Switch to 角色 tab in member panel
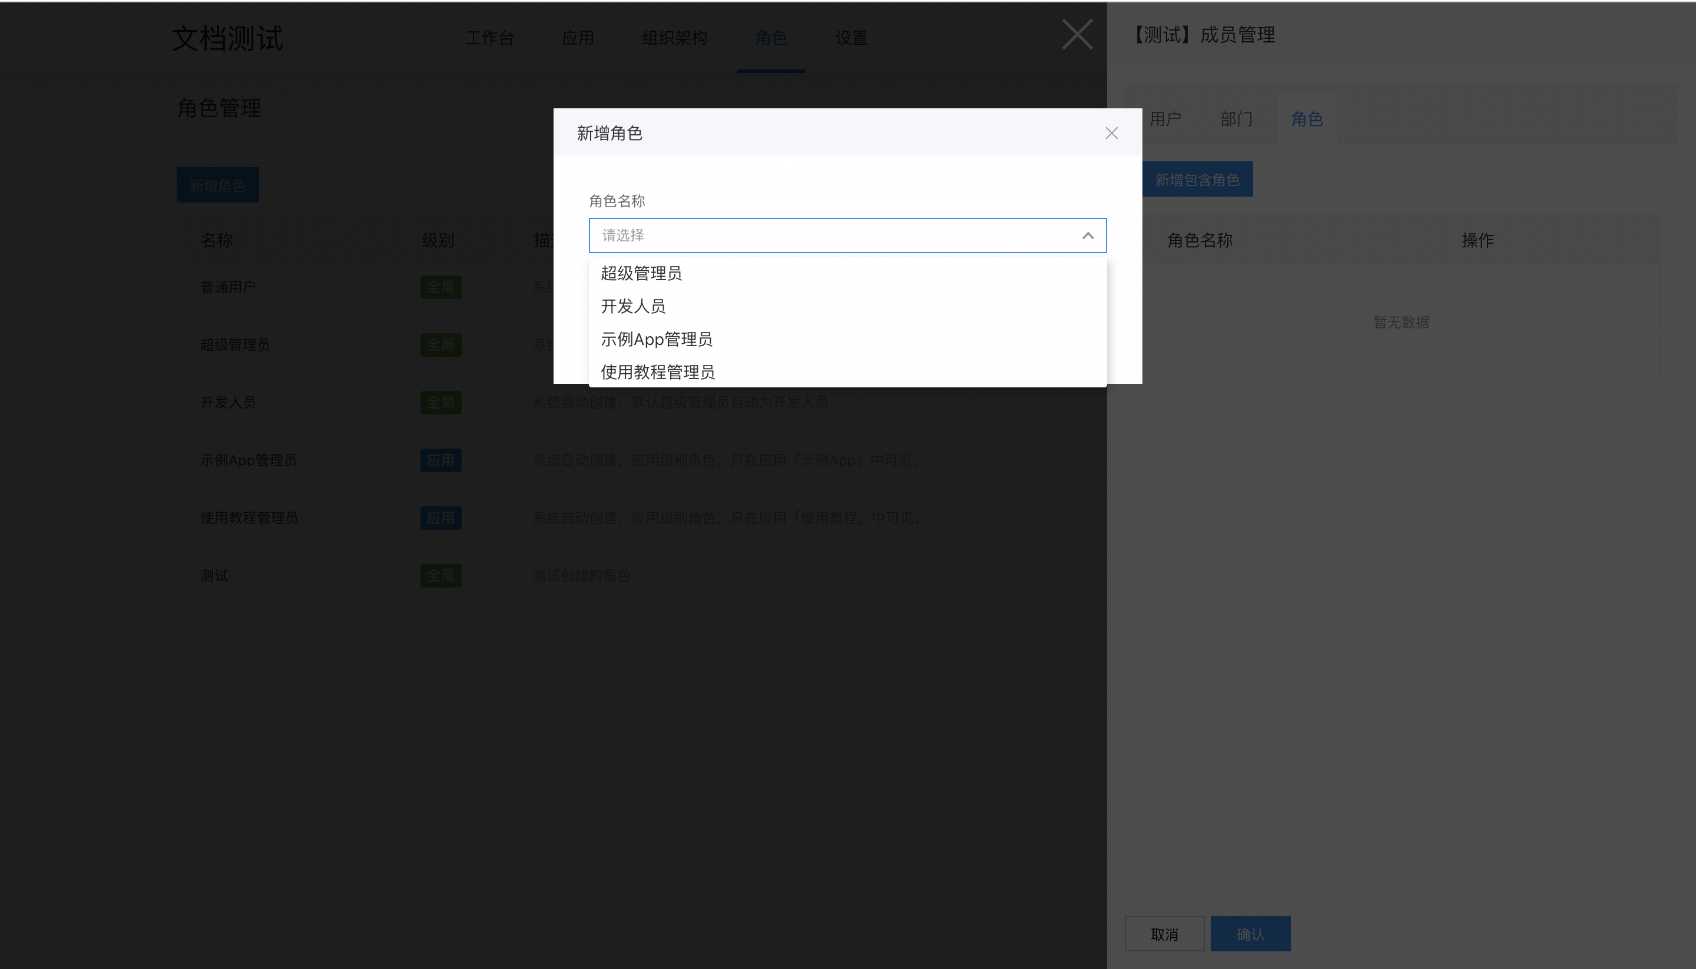 [x=1307, y=119]
